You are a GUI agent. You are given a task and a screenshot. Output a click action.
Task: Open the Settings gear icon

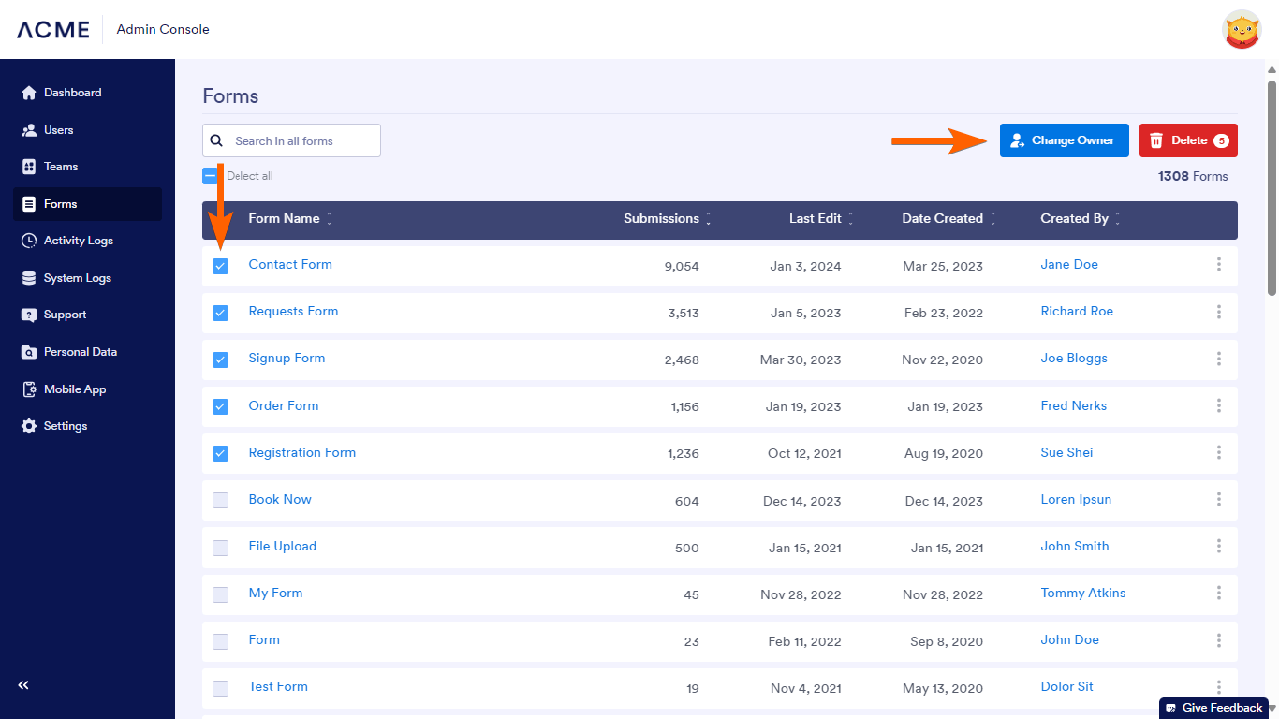coord(28,426)
